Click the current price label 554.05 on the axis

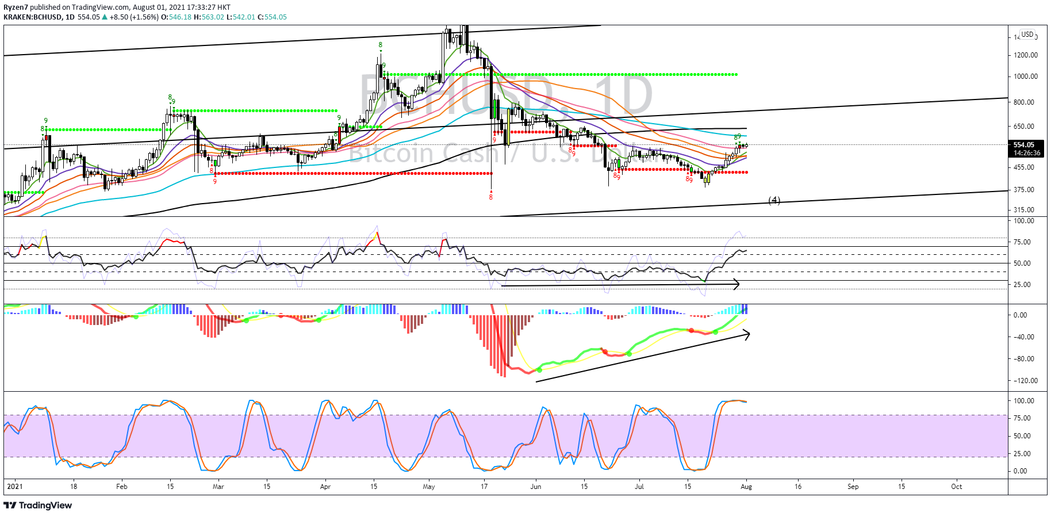[x=1023, y=145]
